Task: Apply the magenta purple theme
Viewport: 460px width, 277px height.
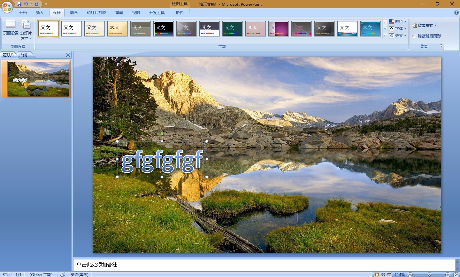Action: [279, 29]
